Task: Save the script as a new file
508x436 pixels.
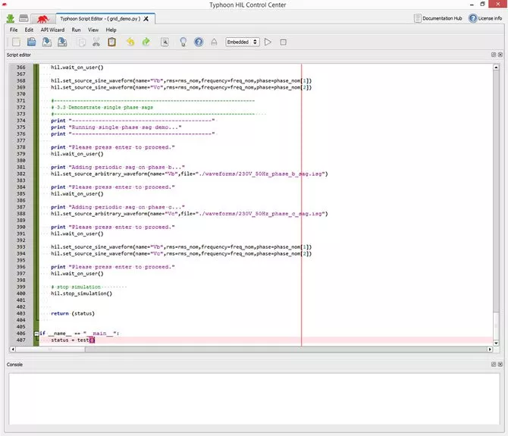Action: coord(62,42)
